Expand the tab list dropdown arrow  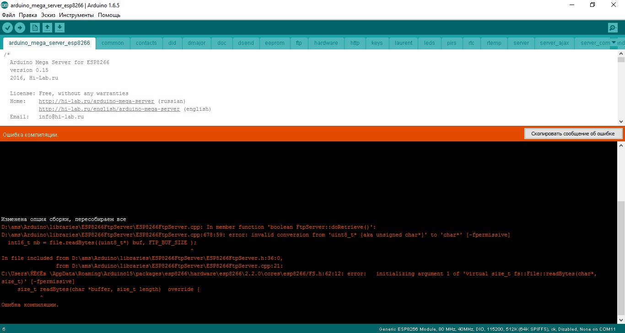pos(614,42)
